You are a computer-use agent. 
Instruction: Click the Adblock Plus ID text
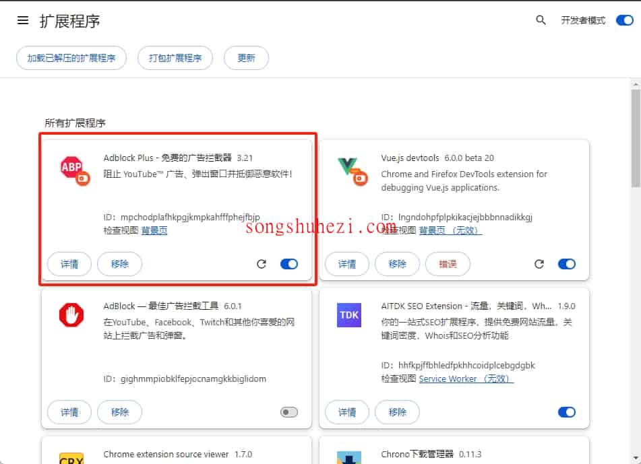point(181,217)
